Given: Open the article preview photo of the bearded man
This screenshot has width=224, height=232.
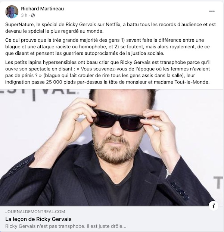Looking at the screenshot, I should (111, 148).
